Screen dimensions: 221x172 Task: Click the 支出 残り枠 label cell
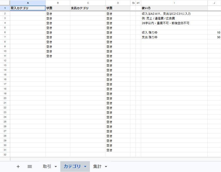[174, 37]
